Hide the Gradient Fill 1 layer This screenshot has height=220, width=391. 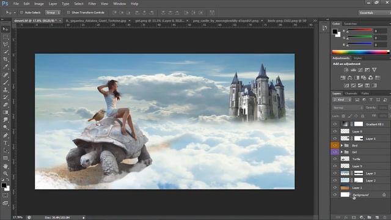click(x=335, y=124)
